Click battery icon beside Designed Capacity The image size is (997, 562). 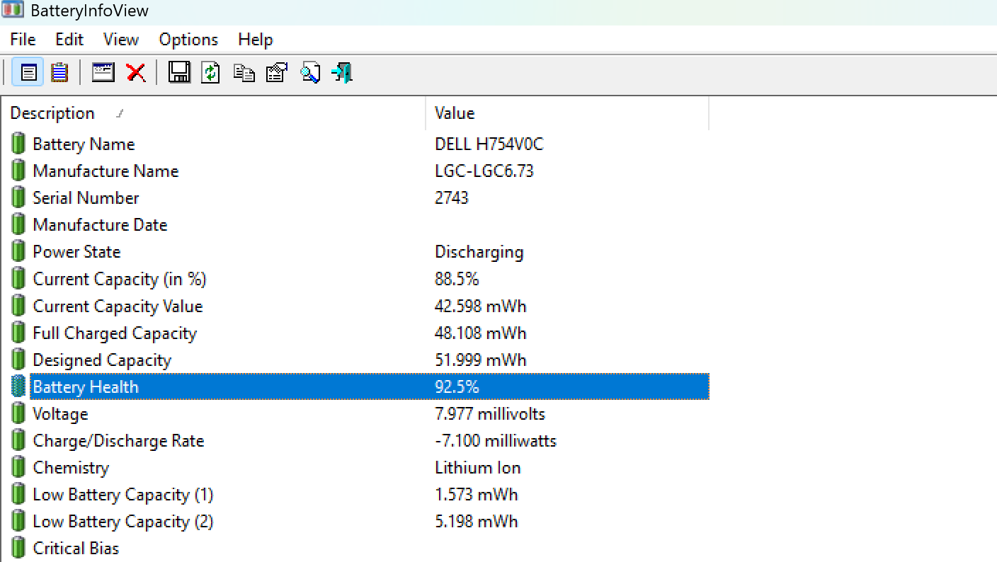point(18,360)
